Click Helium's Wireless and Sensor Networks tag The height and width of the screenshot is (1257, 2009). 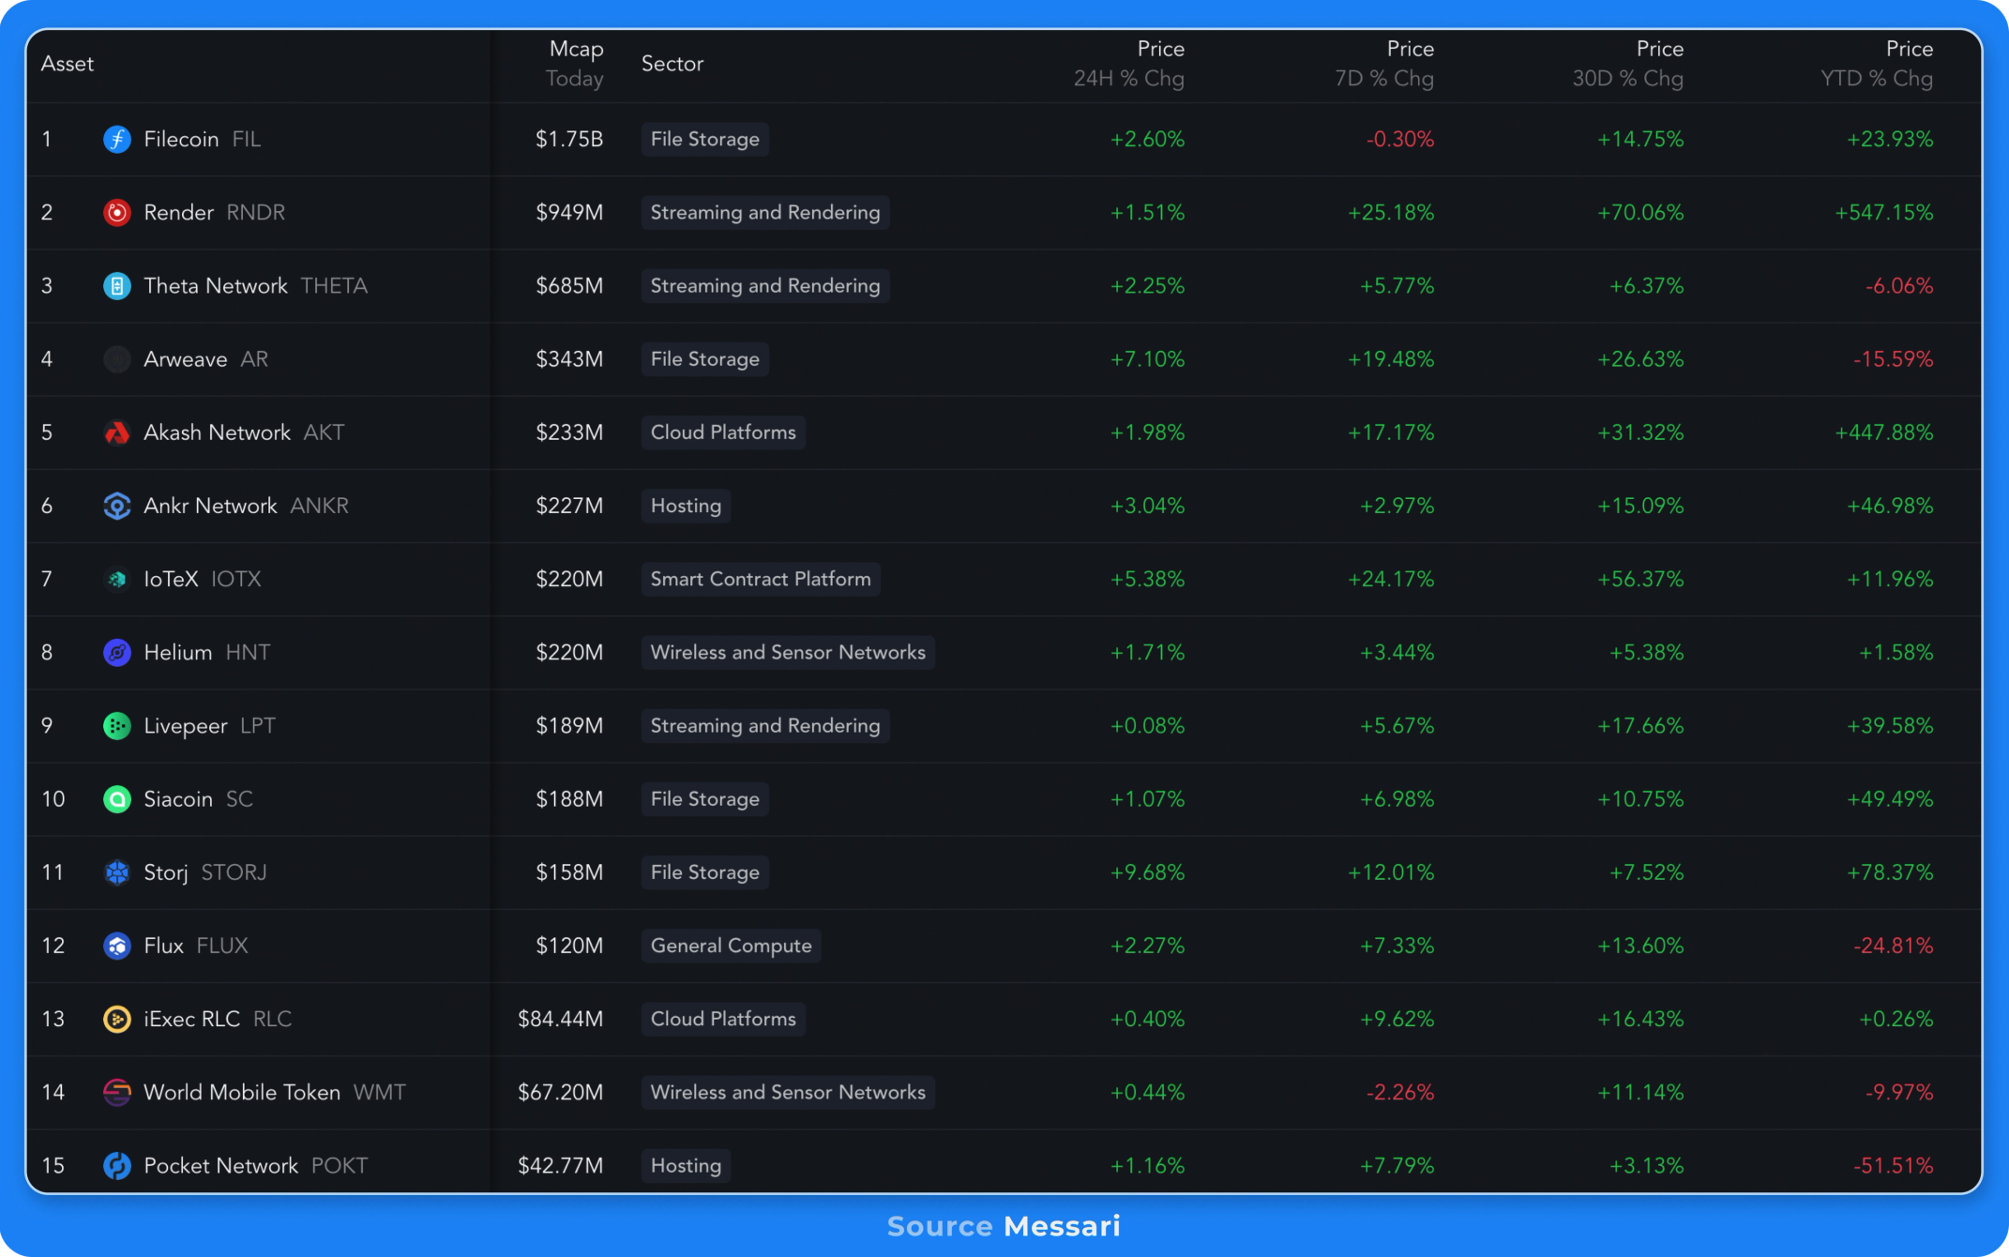(788, 653)
